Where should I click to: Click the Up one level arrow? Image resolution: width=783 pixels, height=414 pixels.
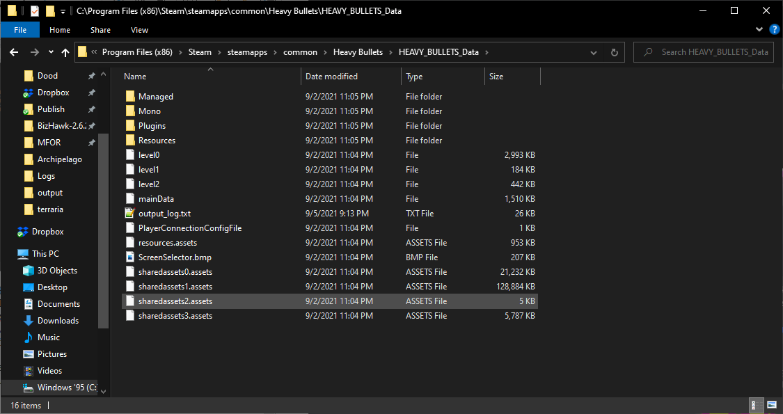65,51
